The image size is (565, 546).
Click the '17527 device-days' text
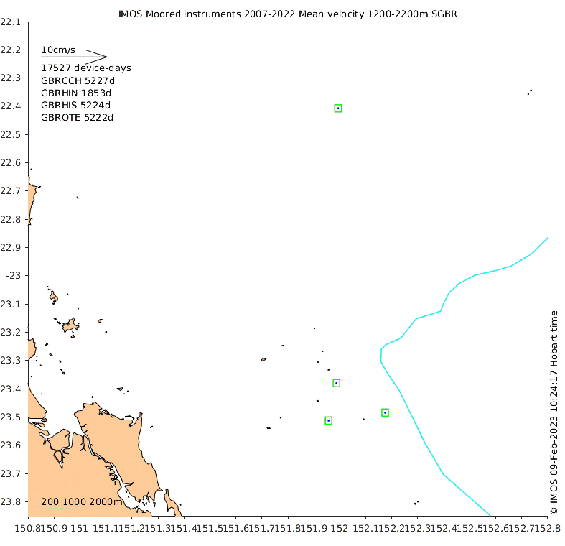(x=85, y=68)
